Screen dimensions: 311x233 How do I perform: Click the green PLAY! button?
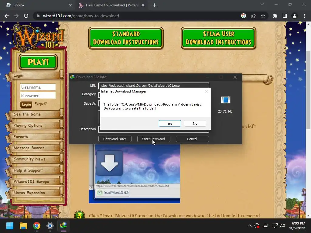pyautogui.click(x=38, y=62)
